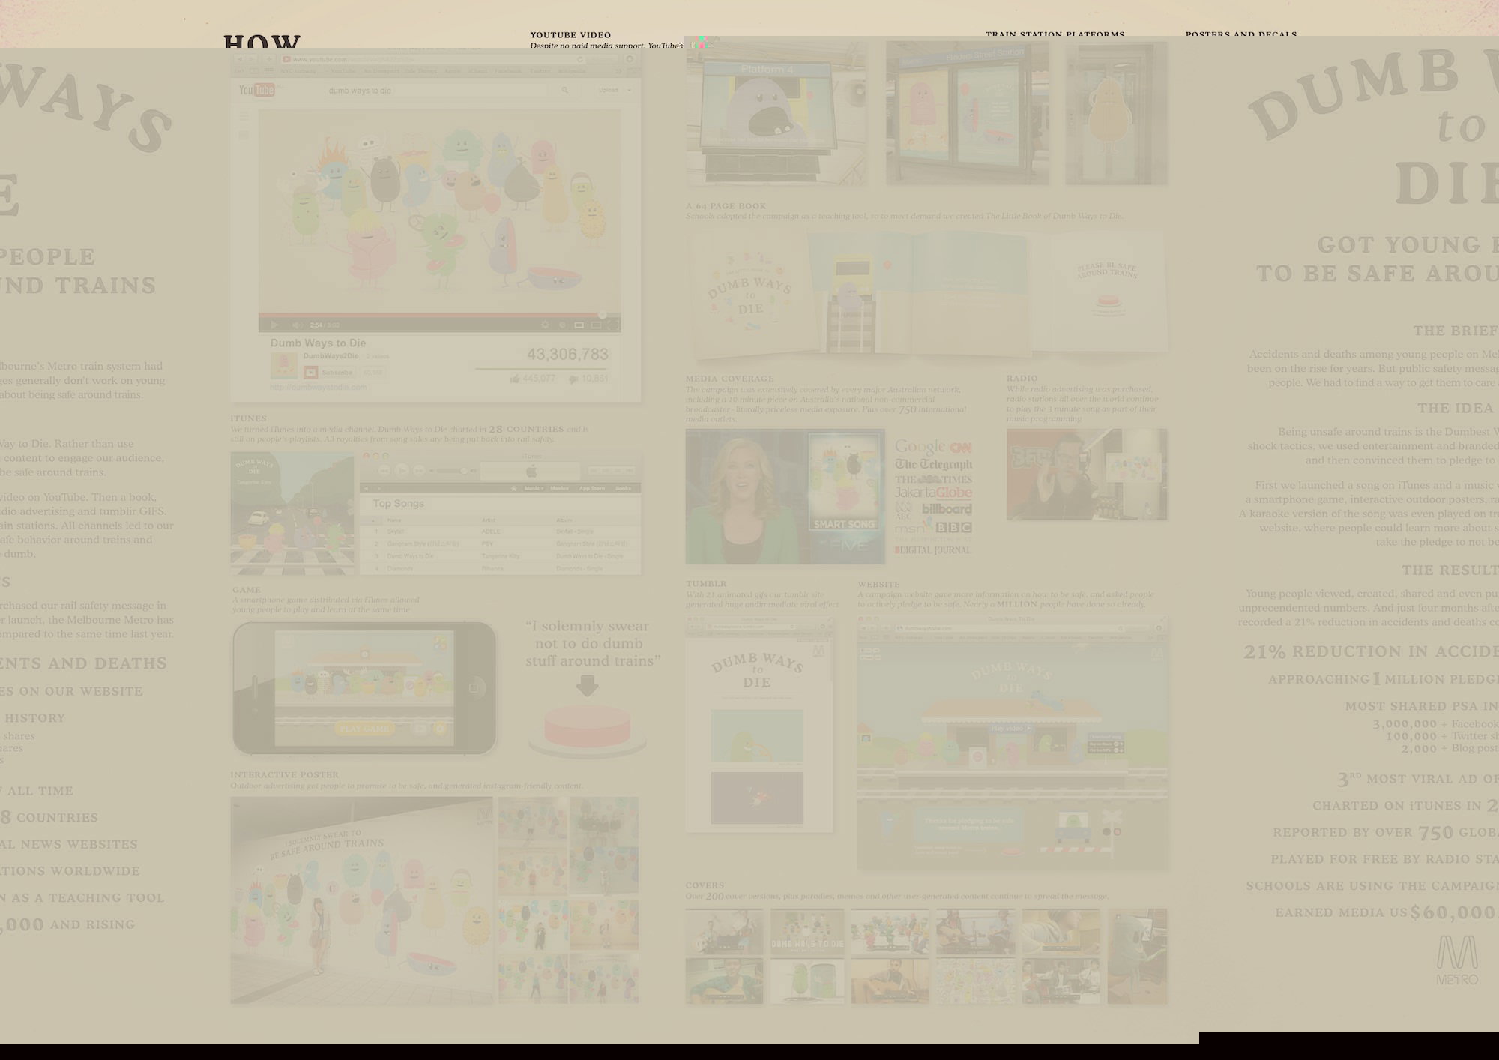Click the YouTube guide menu icon left of the video
1499x1060 pixels.
244,116
